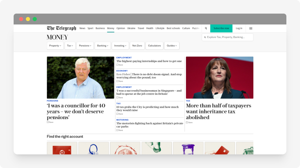Open the highest-paying internships headline

[149, 61]
